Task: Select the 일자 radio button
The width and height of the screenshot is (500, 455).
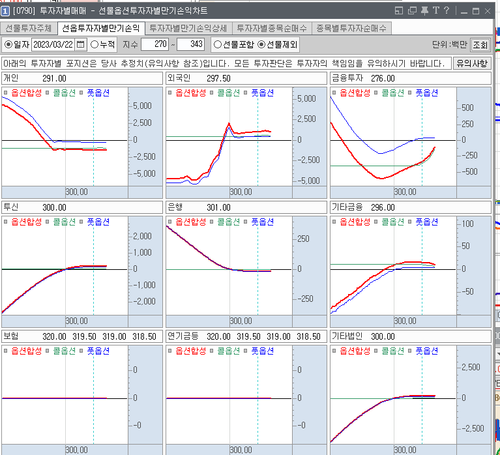Action: pos(8,44)
